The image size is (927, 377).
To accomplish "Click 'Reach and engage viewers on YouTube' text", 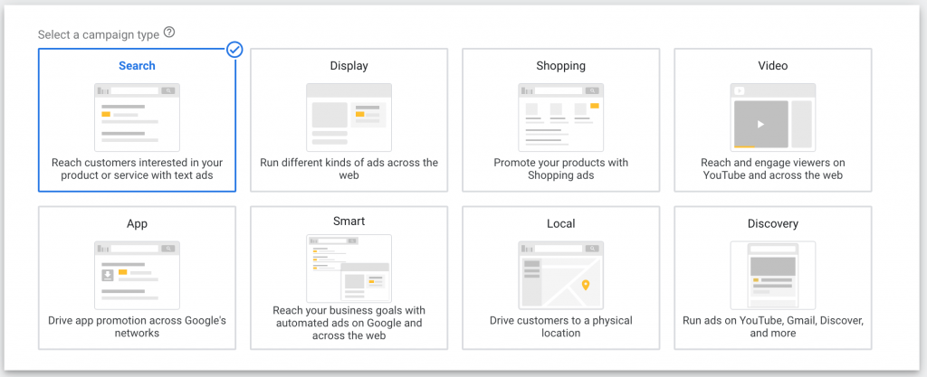I will click(x=773, y=169).
